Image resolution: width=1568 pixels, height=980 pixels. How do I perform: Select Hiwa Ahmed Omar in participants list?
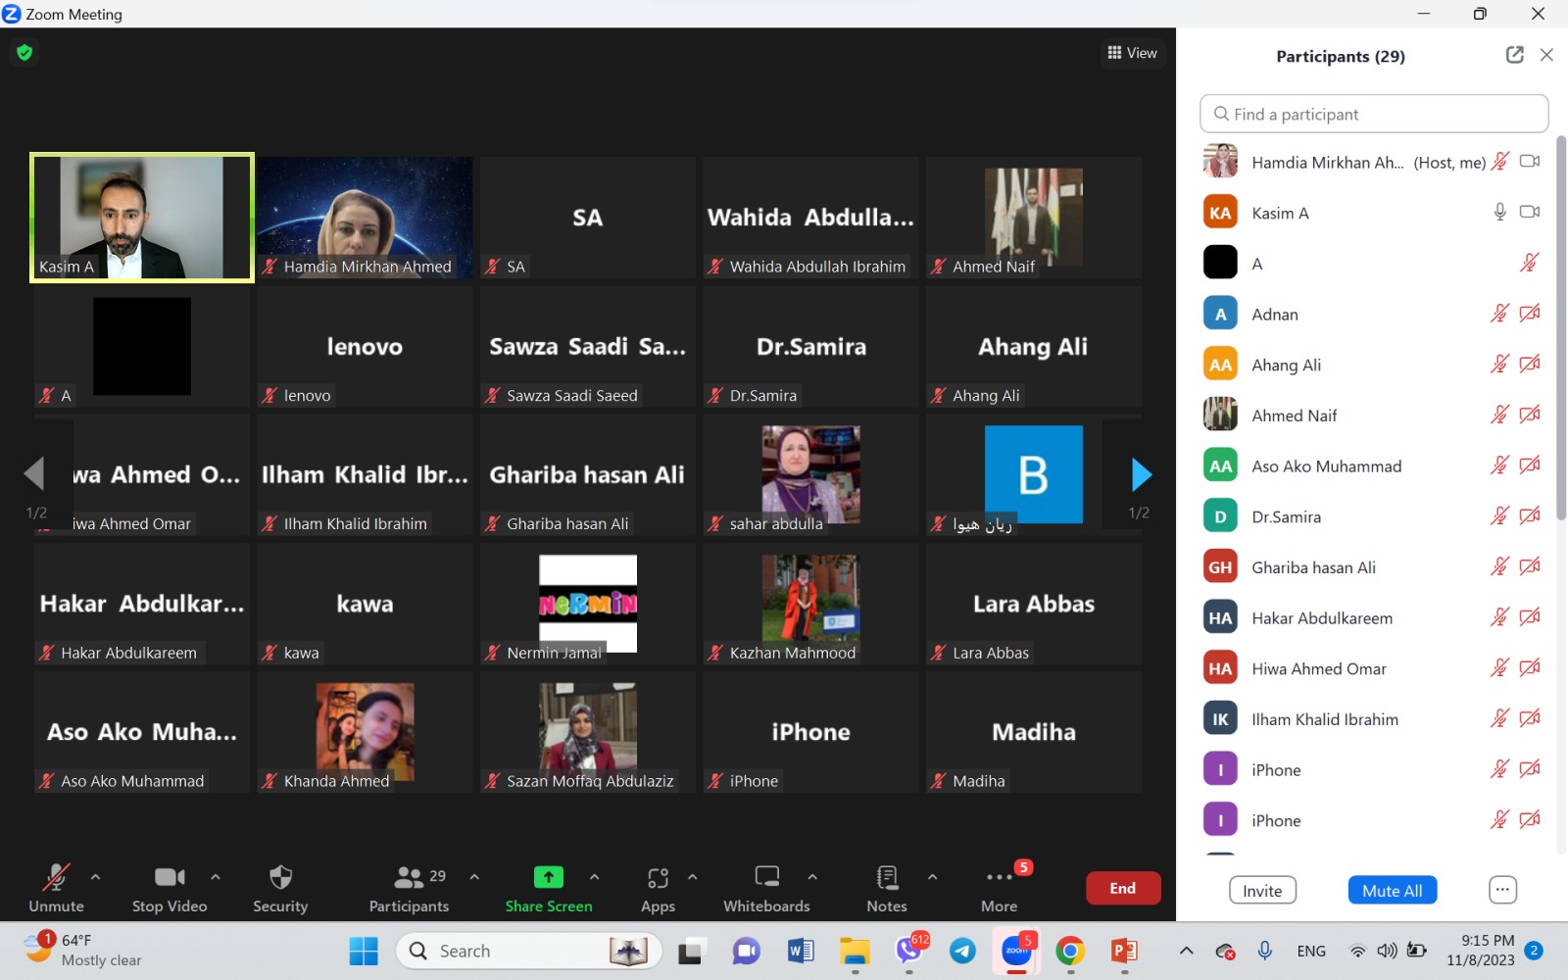click(x=1372, y=668)
